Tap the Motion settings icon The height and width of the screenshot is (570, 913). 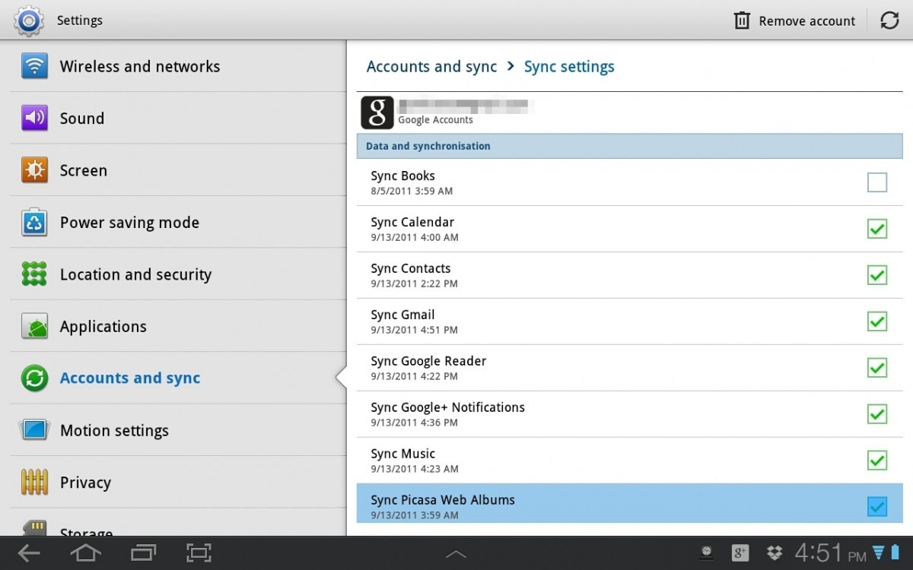click(x=34, y=430)
